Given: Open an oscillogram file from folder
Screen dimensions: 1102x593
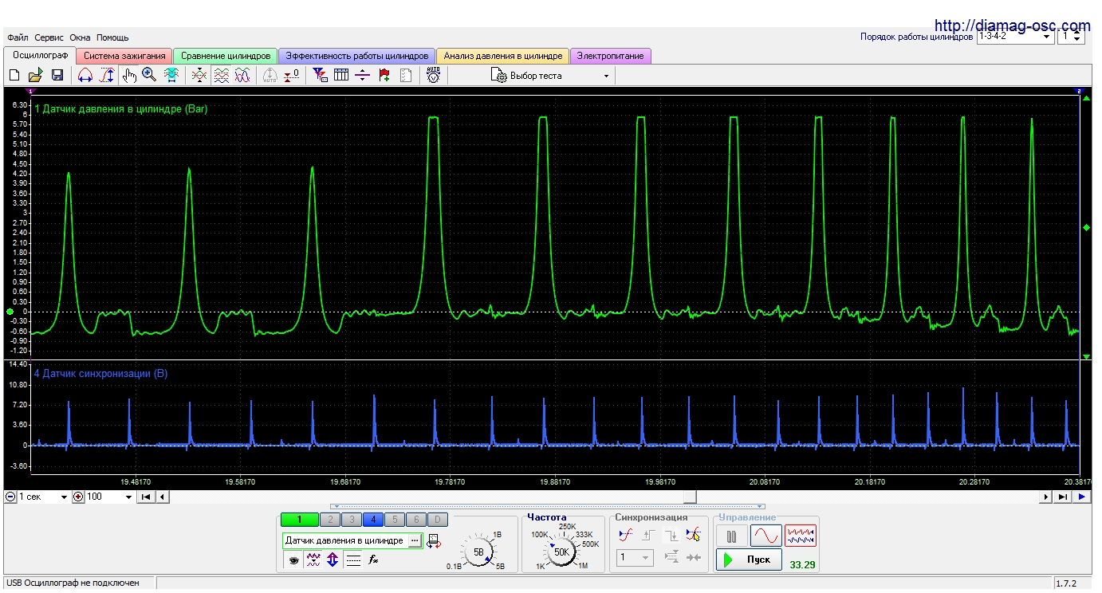Looking at the screenshot, I should [35, 76].
